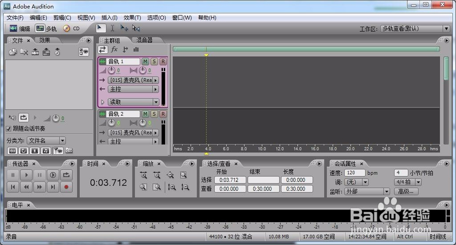Go to end of session
The width and height of the screenshot is (456, 245).
point(53,187)
